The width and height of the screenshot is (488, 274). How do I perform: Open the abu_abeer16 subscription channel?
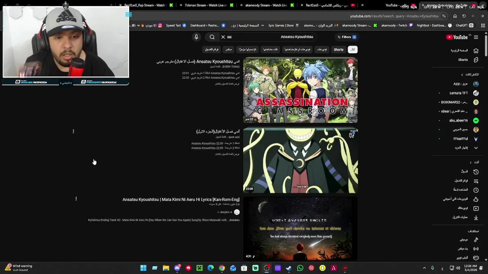pos(464,120)
